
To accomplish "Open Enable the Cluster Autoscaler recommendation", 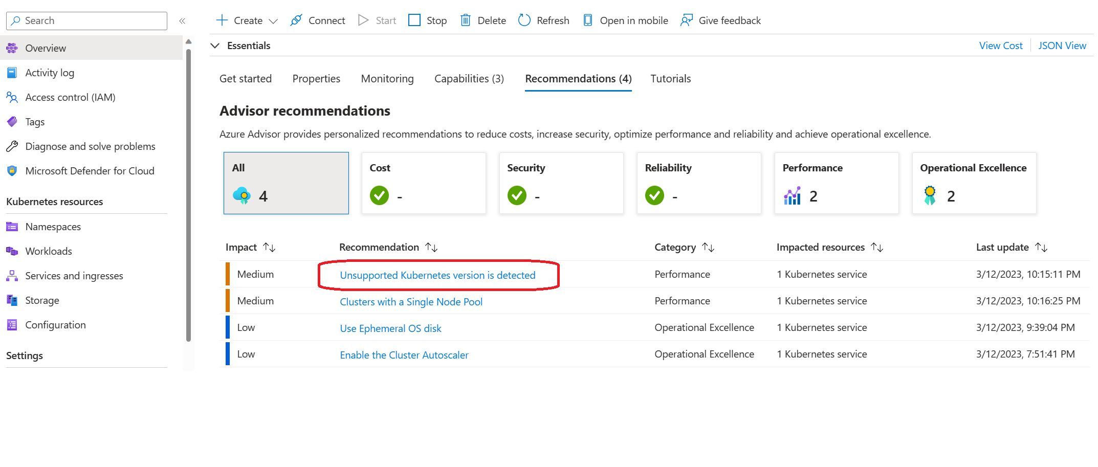I will [x=404, y=355].
